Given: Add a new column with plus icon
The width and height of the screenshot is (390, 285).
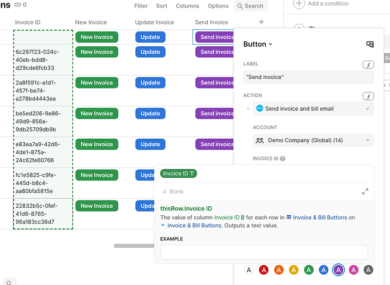Looking at the screenshot, I should (x=261, y=22).
